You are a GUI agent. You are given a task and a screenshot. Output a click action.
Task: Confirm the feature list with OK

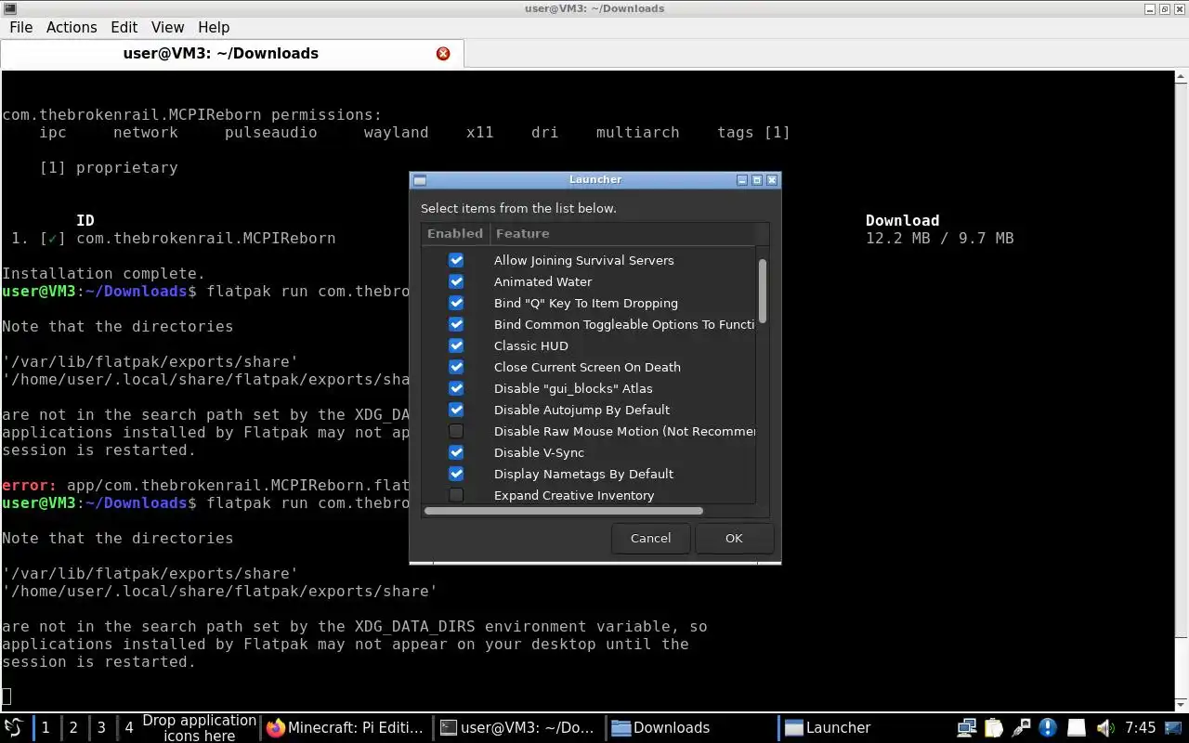click(734, 538)
